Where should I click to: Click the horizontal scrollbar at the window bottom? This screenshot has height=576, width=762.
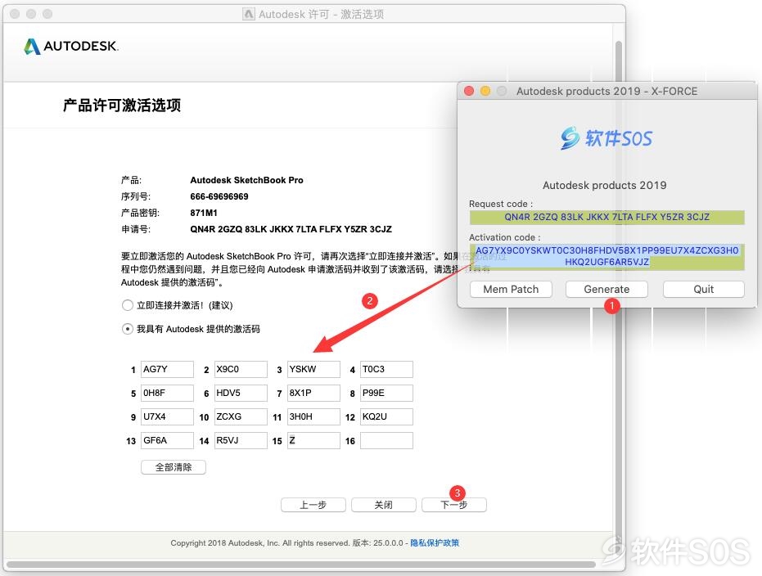[x=301, y=565]
